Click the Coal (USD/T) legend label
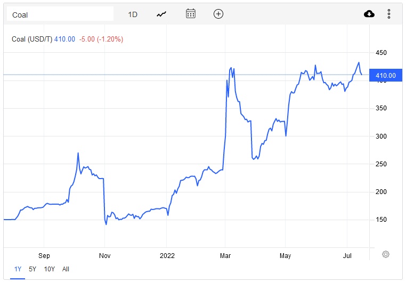This screenshot has width=406, height=282. [x=32, y=39]
